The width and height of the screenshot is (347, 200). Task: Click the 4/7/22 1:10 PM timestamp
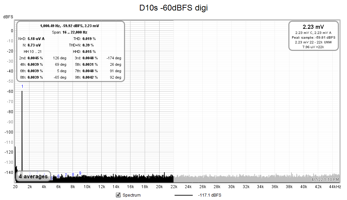[325, 180]
